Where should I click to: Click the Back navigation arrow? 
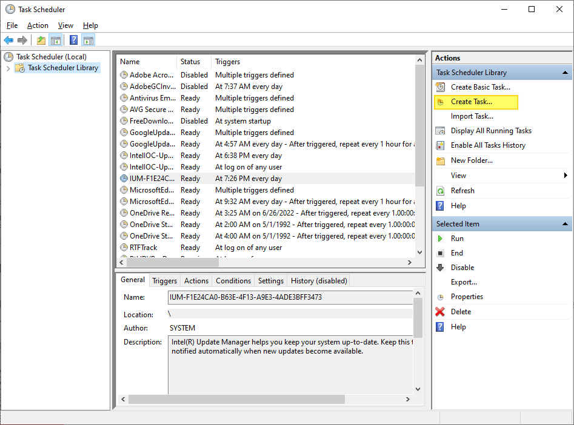8,40
